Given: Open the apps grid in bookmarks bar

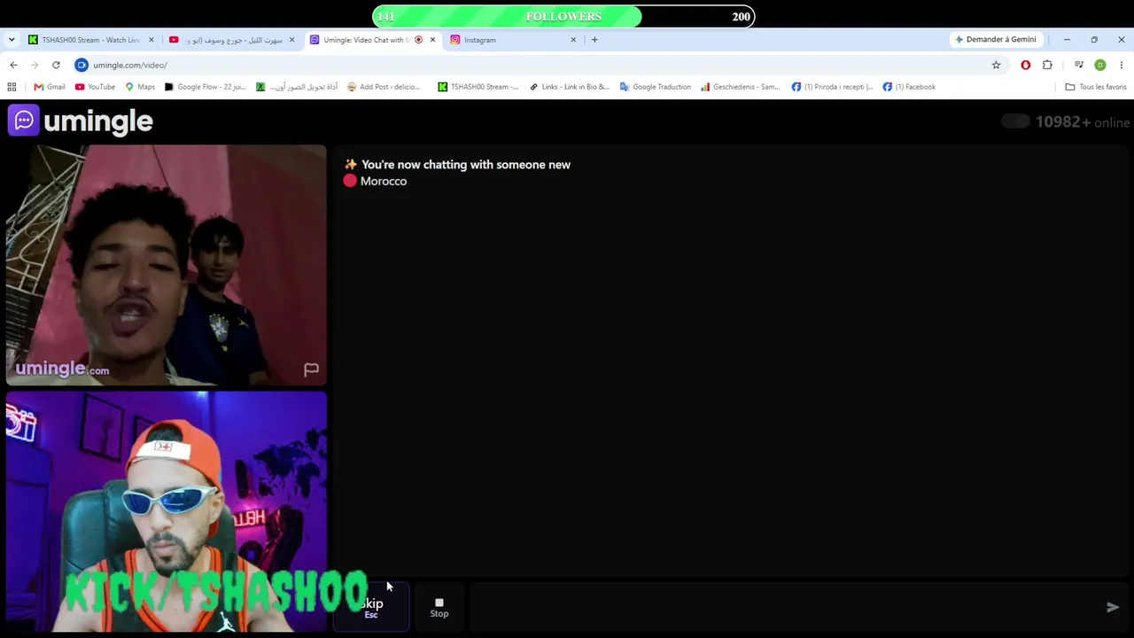Looking at the screenshot, I should (12, 87).
